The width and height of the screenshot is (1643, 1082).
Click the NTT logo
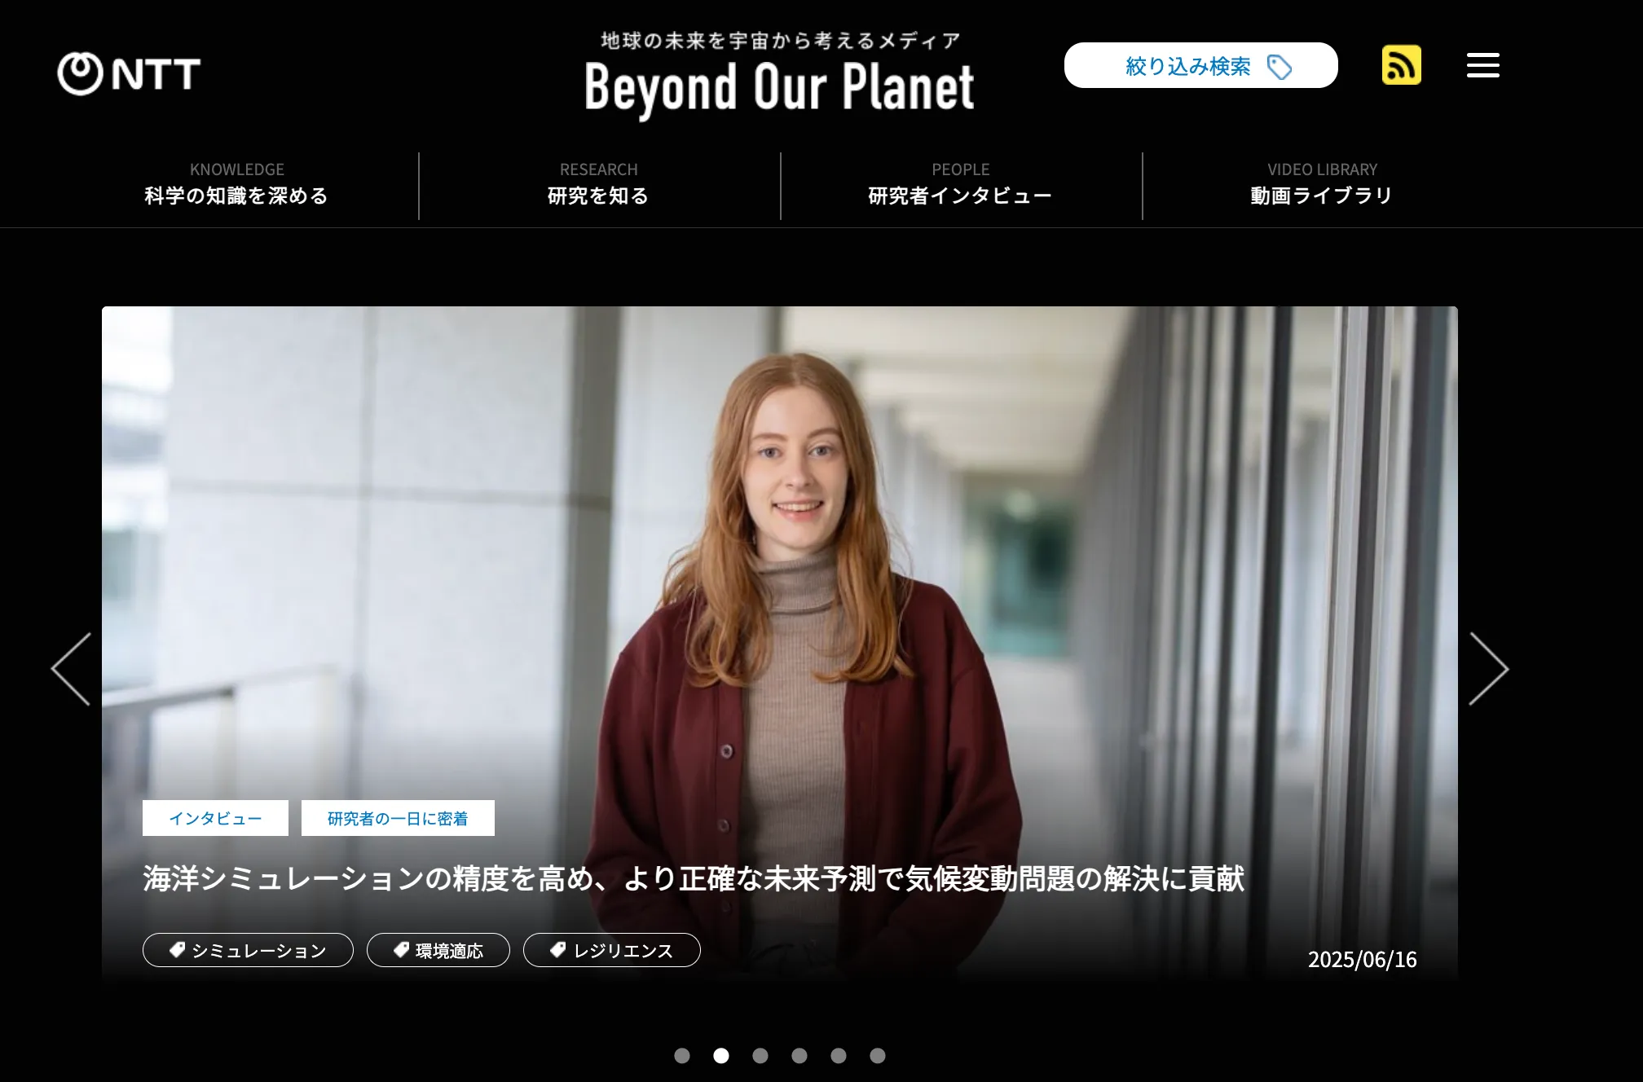[129, 74]
